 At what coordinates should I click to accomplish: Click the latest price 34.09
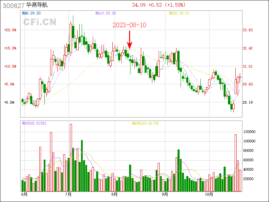coord(139,5)
